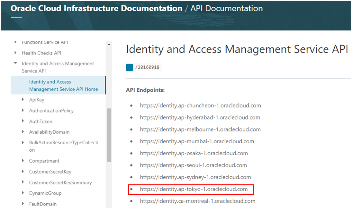Click the API Documentation breadcrumb

226,8
